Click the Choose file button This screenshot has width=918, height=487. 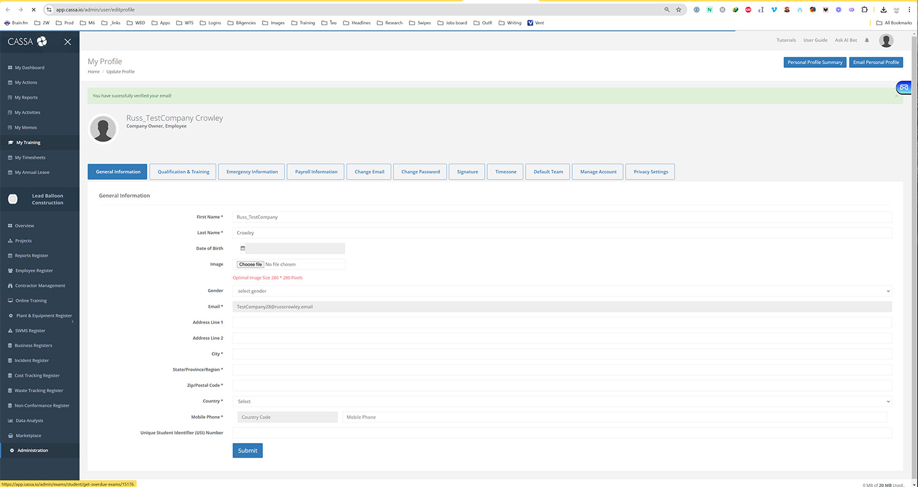coord(250,265)
